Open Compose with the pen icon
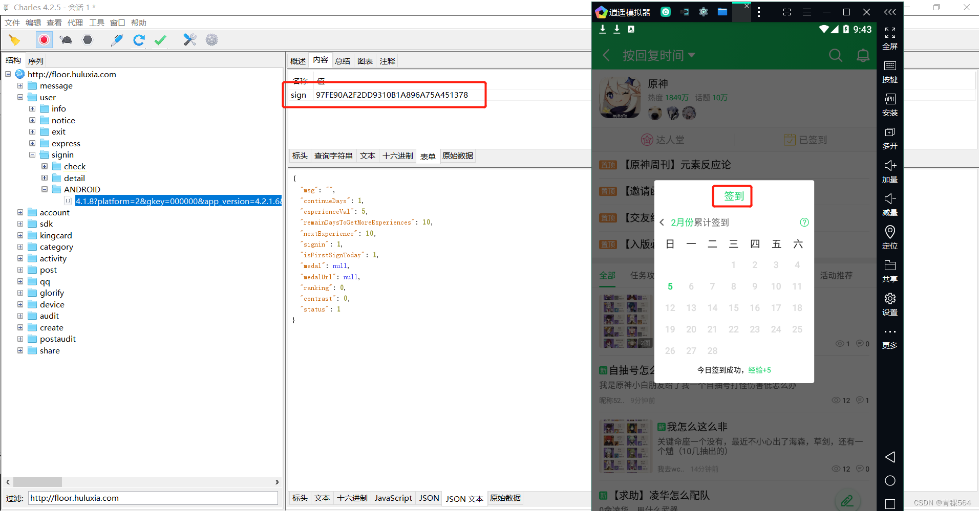Image resolution: width=979 pixels, height=511 pixels. click(x=117, y=39)
